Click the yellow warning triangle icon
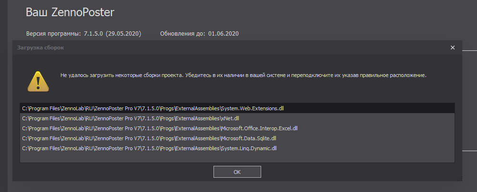Screen dimensions: 477x192 click(37, 81)
